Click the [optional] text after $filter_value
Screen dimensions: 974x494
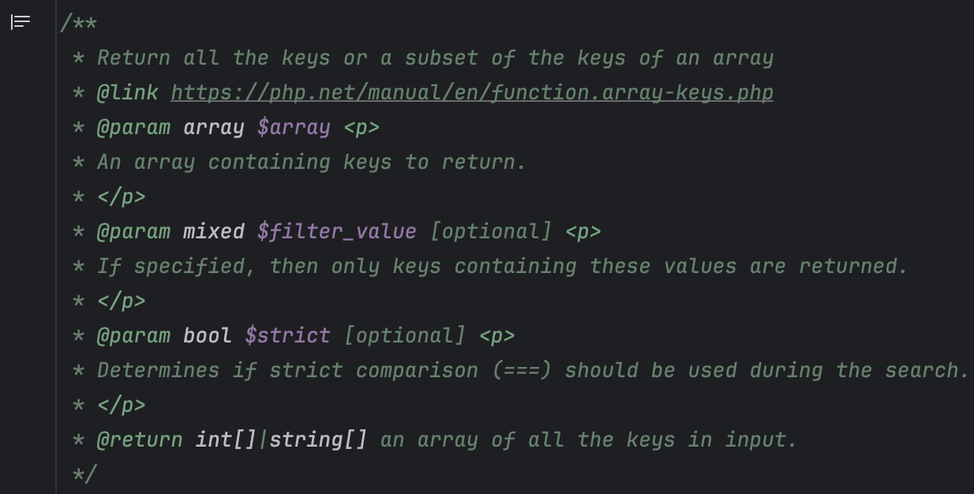coord(490,231)
